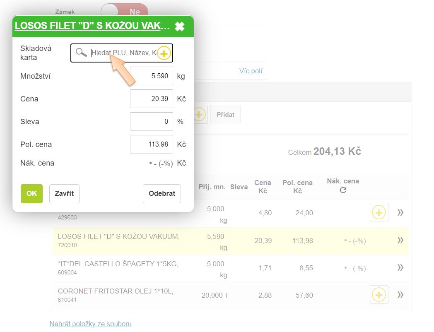Click the LOSOS FILET dialog title link
434x332 pixels.
pyautogui.click(x=92, y=26)
